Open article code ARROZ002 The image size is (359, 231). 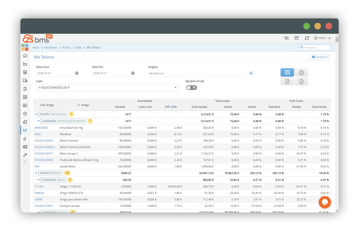(41, 128)
